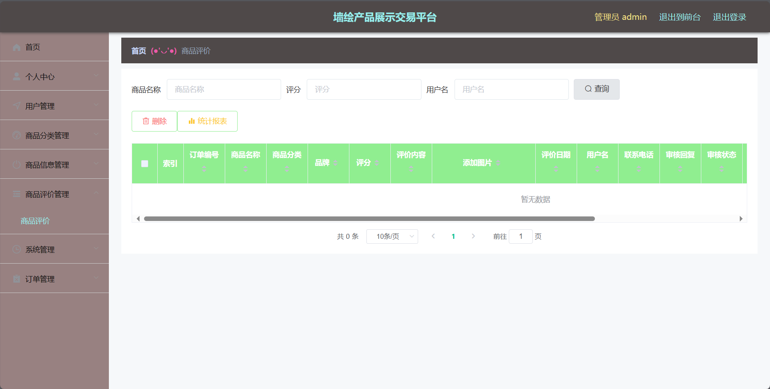The width and height of the screenshot is (770, 389).
Task: Open the 商品信息管理 sidebar menu
Action: [54, 165]
